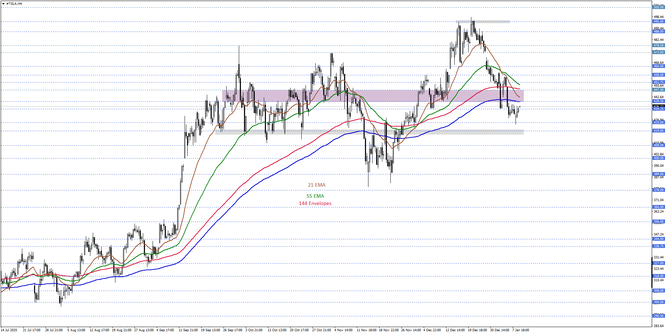This screenshot has height=334, width=666.
Task: Select the 419.00 price label on axis
Action: [x=658, y=131]
